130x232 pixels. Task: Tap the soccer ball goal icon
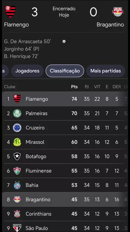point(64,41)
